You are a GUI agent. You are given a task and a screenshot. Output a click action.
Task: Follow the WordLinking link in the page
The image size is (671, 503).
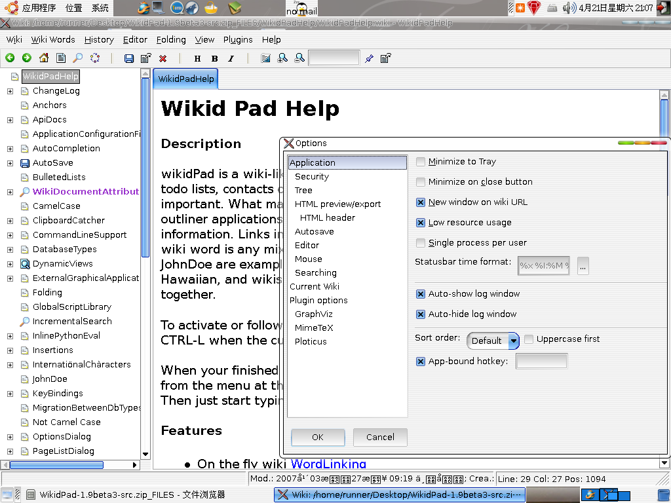coord(328,464)
